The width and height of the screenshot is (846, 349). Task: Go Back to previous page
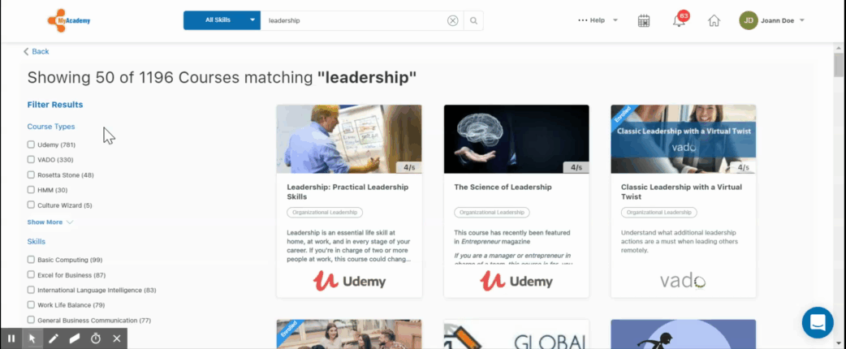[37, 51]
